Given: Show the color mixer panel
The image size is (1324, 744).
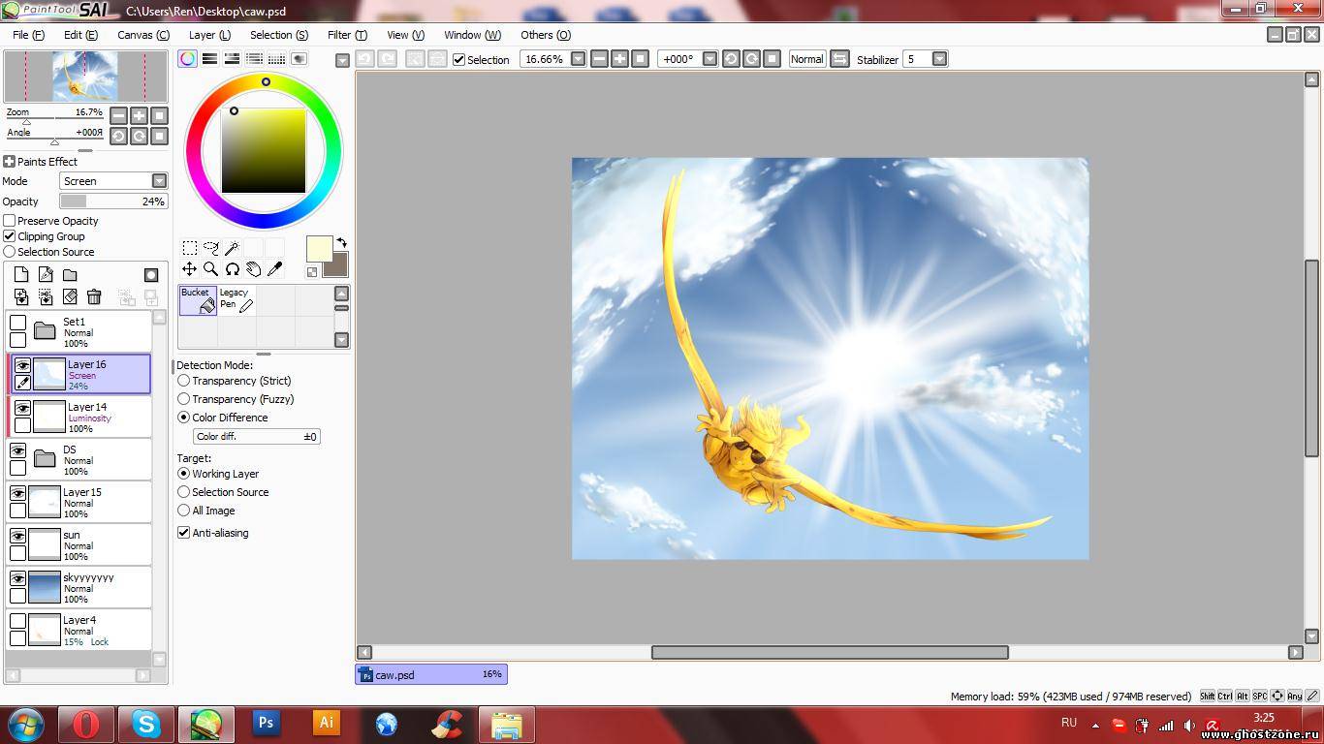Looking at the screenshot, I should 254,59.
